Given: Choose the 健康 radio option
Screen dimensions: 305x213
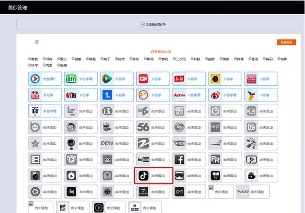Looking at the screenshot, I should pyautogui.click(x=73, y=59).
